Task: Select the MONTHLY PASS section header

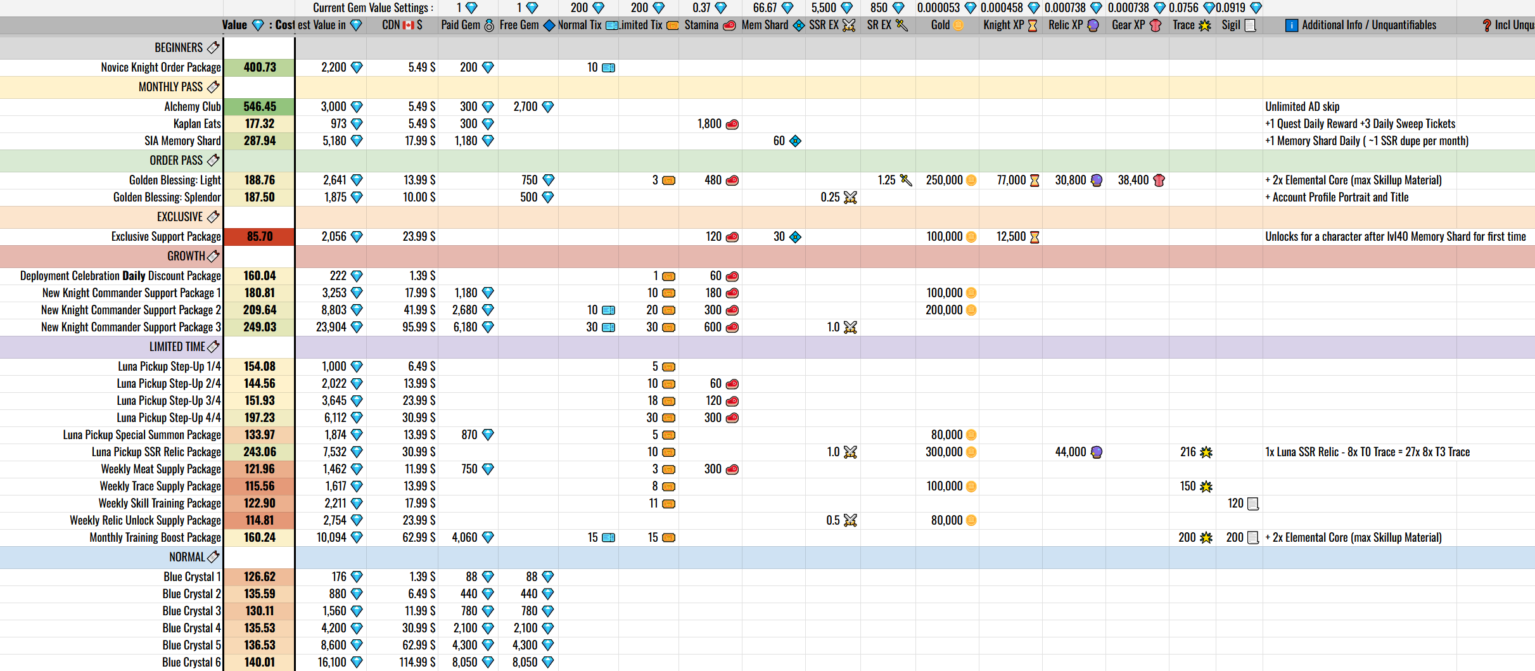Action: (x=170, y=87)
